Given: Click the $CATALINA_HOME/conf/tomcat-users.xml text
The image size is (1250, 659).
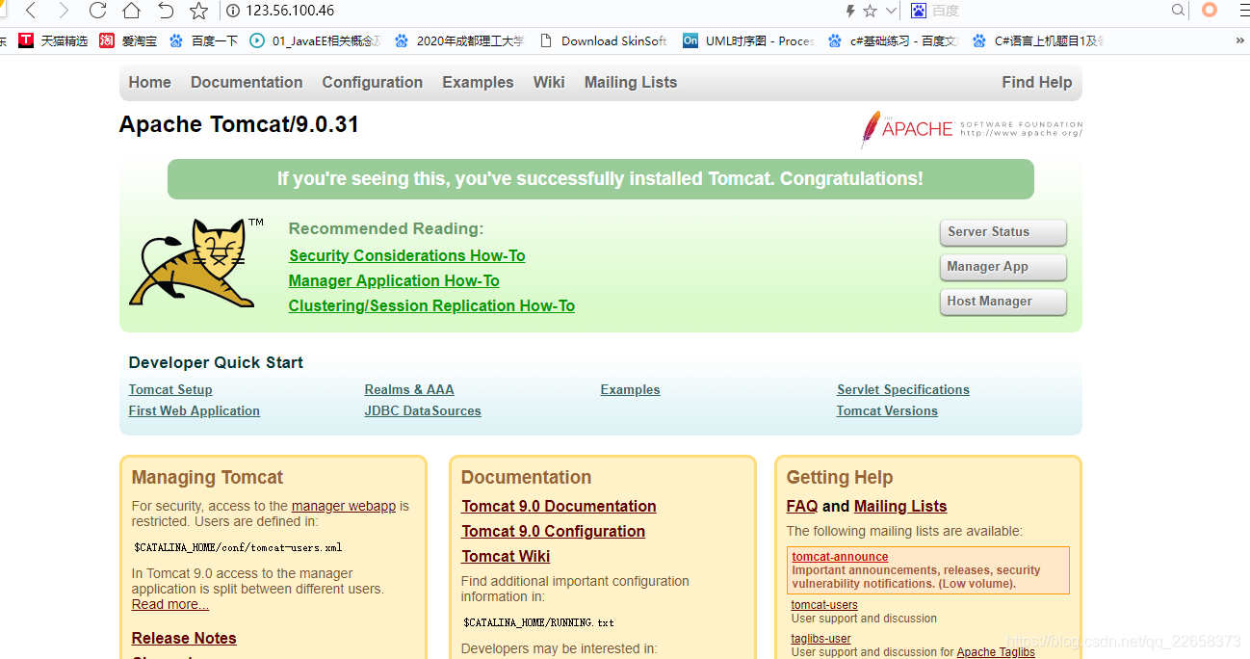Looking at the screenshot, I should (238, 547).
